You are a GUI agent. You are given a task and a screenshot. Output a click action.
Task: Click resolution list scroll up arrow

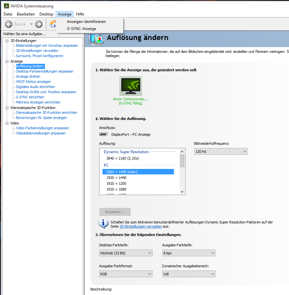coord(182,152)
